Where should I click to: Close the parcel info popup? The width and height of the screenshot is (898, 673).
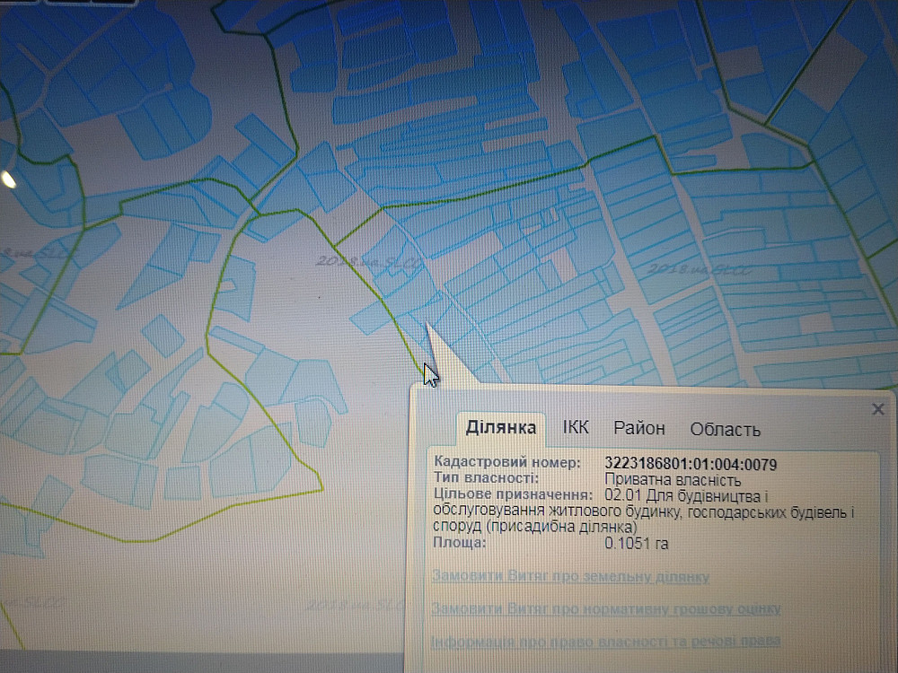click(878, 409)
